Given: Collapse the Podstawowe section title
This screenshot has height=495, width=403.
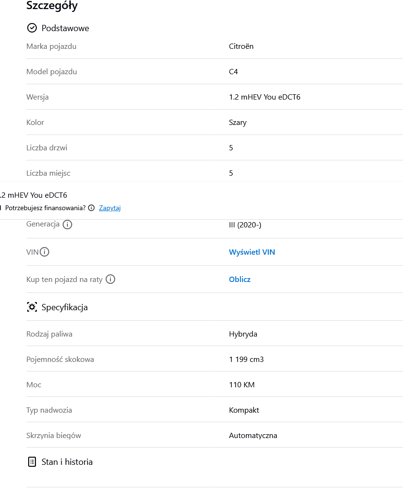Looking at the screenshot, I should click(65, 28).
